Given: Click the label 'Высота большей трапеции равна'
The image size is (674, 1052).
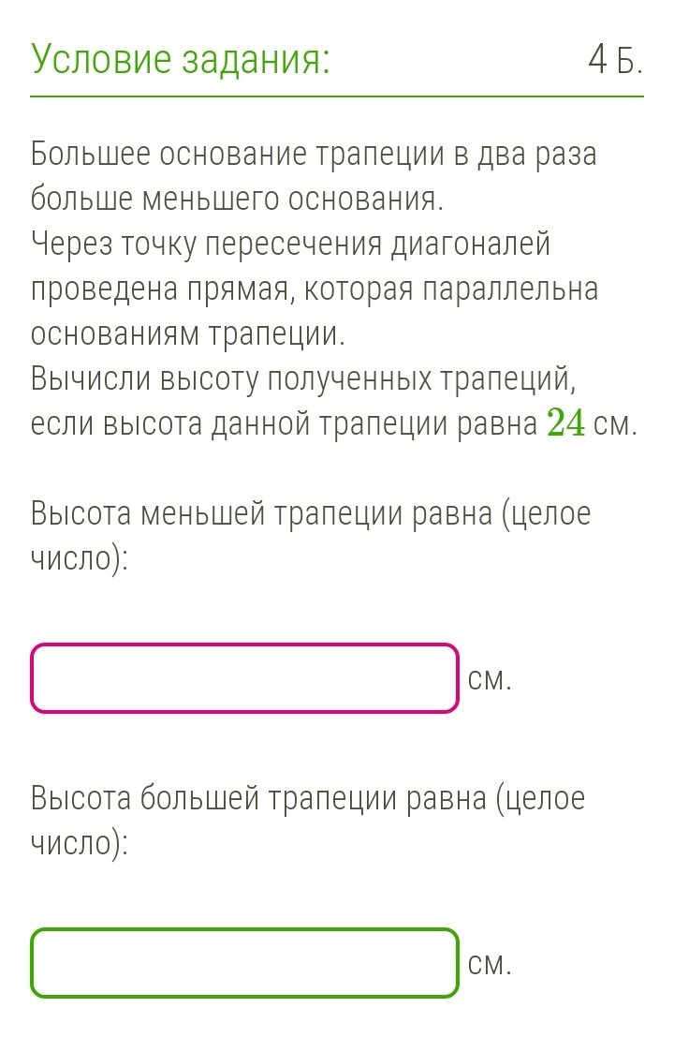Looking at the screenshot, I should click(x=259, y=799).
